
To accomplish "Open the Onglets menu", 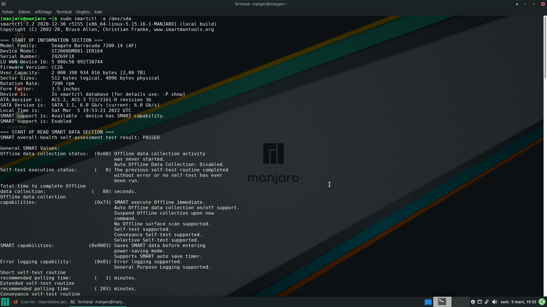I will coord(83,12).
